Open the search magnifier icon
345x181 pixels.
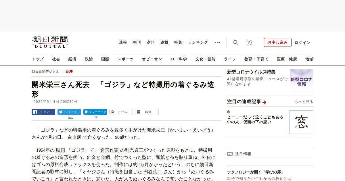[236, 43]
